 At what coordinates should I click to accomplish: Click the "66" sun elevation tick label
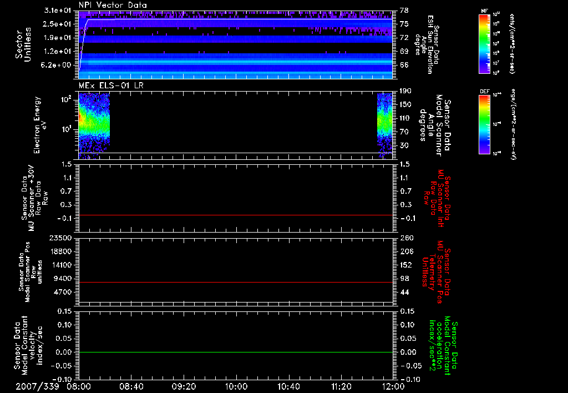pyautogui.click(x=404, y=65)
